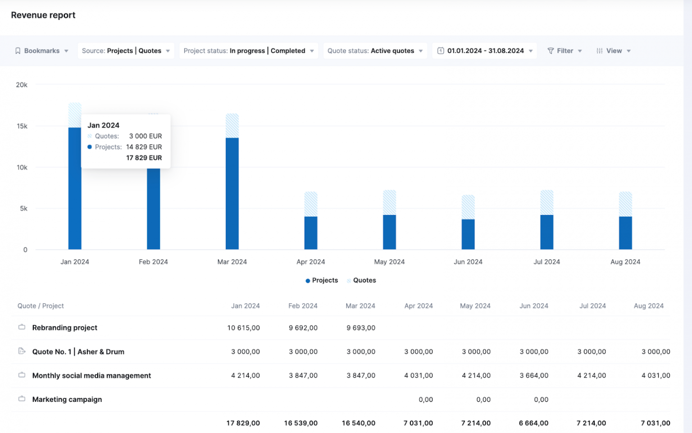
Task: Open the Filter menu
Action: 565,50
